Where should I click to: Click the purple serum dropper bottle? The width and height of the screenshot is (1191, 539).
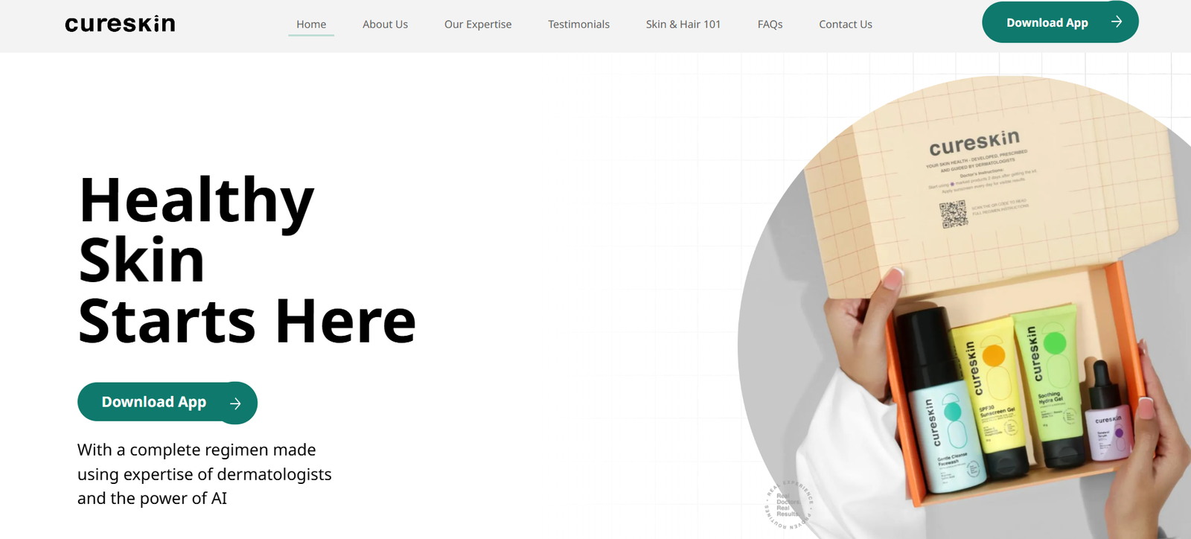tap(1107, 412)
